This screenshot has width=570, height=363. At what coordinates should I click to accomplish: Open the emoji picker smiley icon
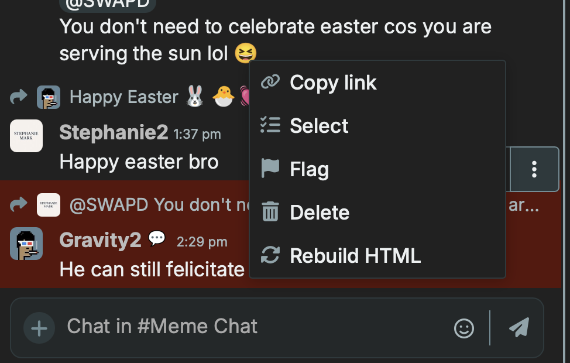464,328
